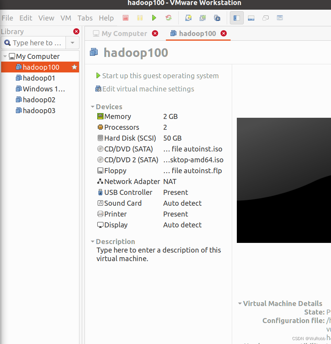Screen dimensions: 331x344
Task: Open the Help menu
Action: [x=106, y=18]
